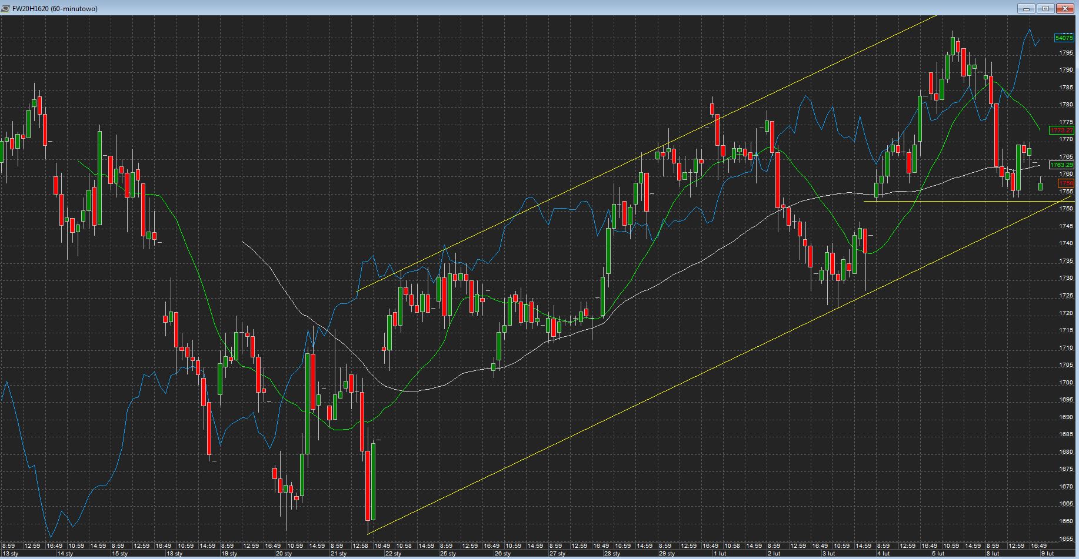Click the 1790 price axis label
Image resolution: width=1079 pixels, height=559 pixels.
tap(1066, 70)
